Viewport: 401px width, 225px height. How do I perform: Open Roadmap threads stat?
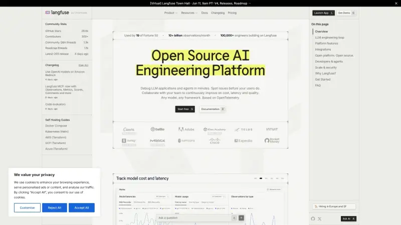coord(67,48)
